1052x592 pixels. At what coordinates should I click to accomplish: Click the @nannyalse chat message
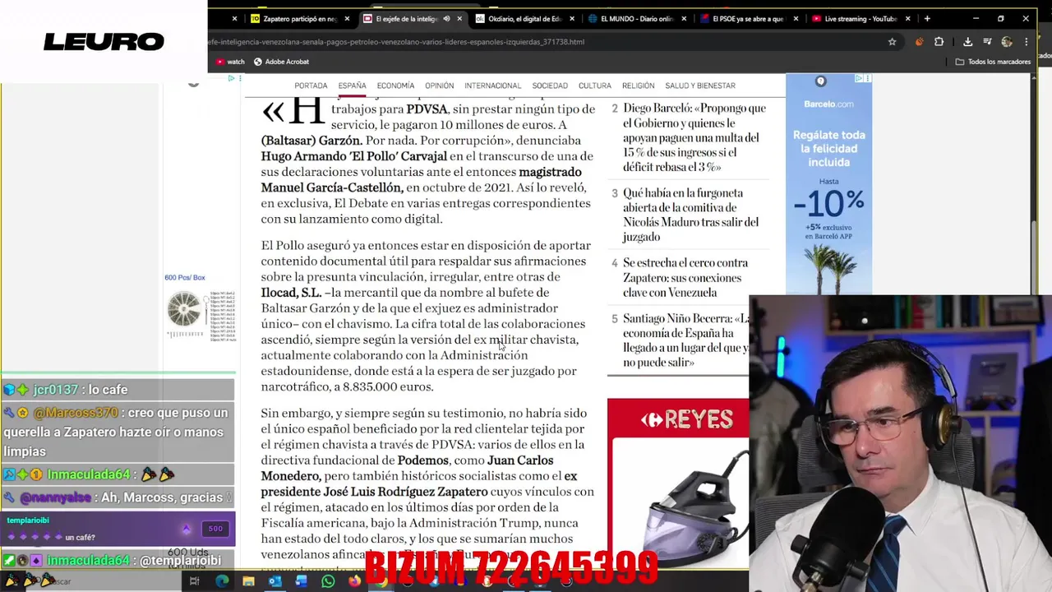(118, 497)
